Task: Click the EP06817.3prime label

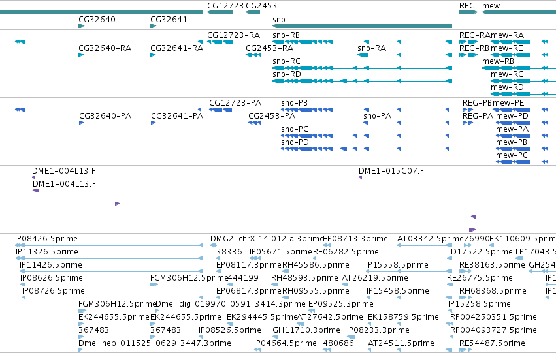Action: [x=248, y=292]
